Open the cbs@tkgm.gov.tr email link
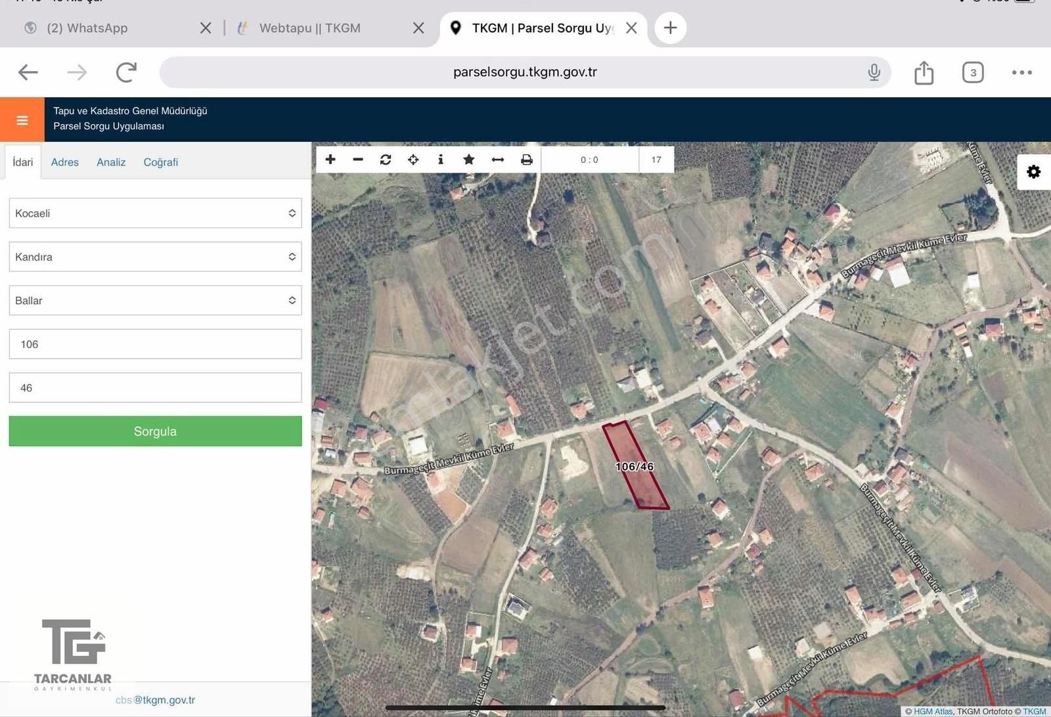 pyautogui.click(x=155, y=700)
